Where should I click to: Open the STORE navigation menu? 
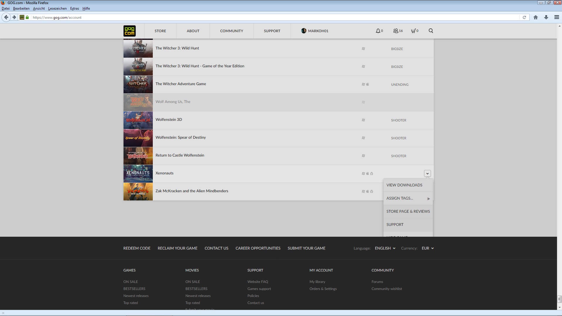pos(160,31)
